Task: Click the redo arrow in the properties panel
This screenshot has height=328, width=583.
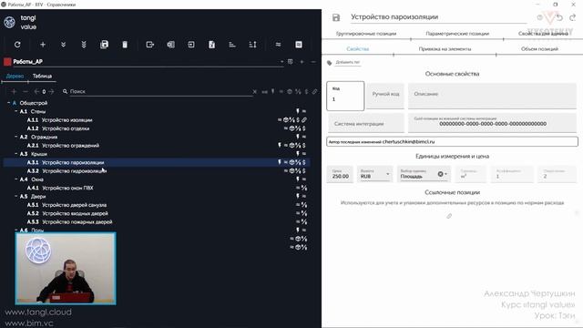Action: 573,17
